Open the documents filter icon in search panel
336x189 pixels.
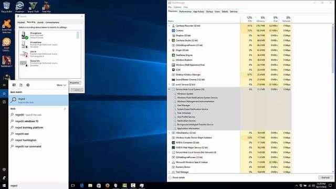tap(21, 85)
